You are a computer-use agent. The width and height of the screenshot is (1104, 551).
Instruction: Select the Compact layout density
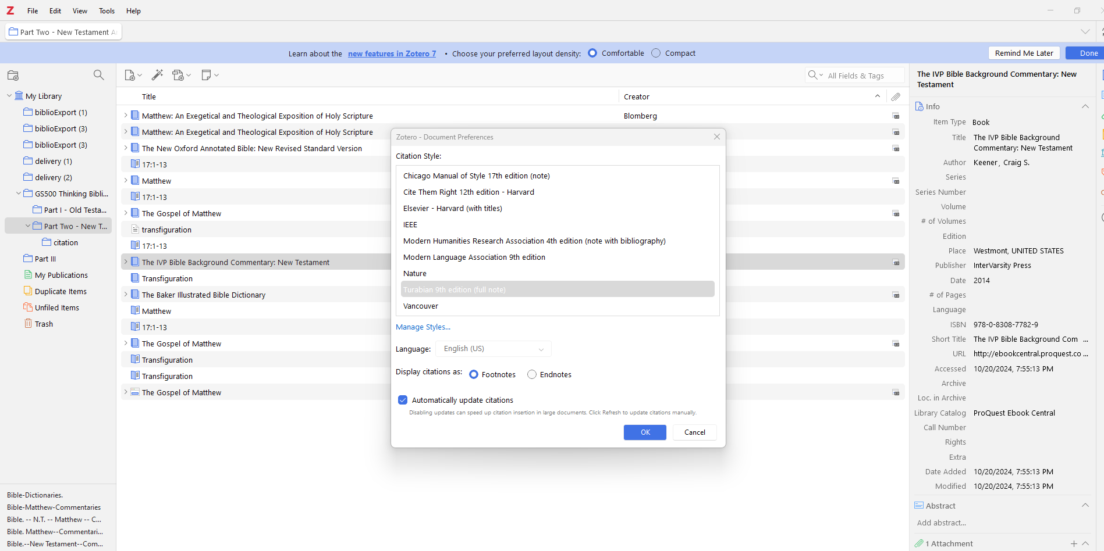click(x=656, y=53)
